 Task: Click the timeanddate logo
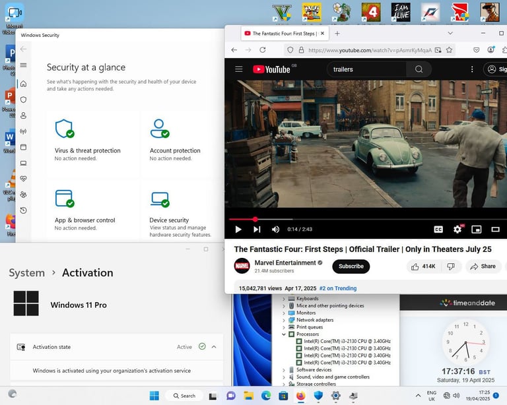tap(467, 303)
